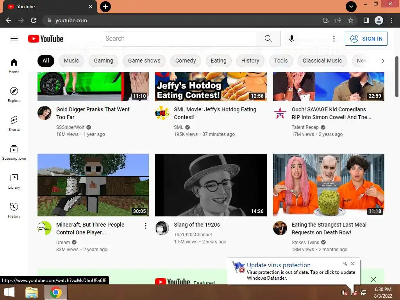Play the Stokes Twins thumbnail
This screenshot has width=400, height=300.
(x=329, y=185)
